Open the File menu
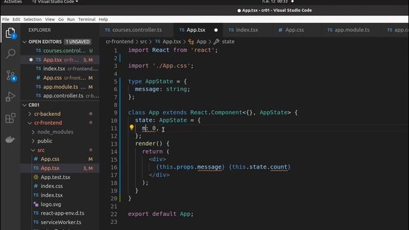Screen dimensions: 409x230 point(6,19)
